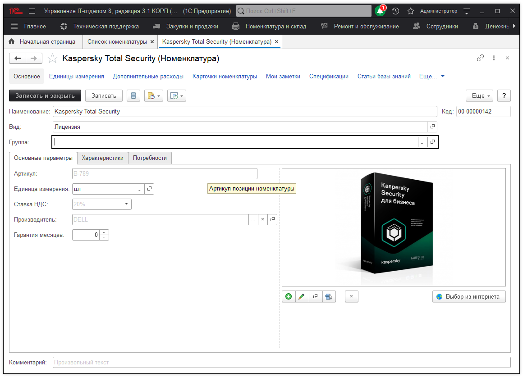The height and width of the screenshot is (377, 523).
Task: Click the pencil edit image icon
Action: (302, 296)
